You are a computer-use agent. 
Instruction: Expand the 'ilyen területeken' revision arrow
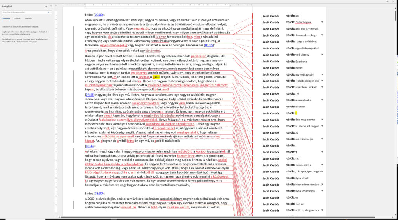click(322, 191)
